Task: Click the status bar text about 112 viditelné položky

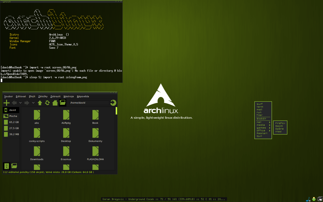Action: [48, 172]
